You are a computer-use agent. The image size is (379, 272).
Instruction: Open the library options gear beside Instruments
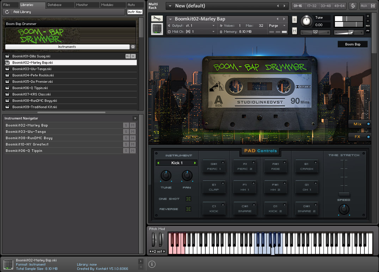pos(133,47)
